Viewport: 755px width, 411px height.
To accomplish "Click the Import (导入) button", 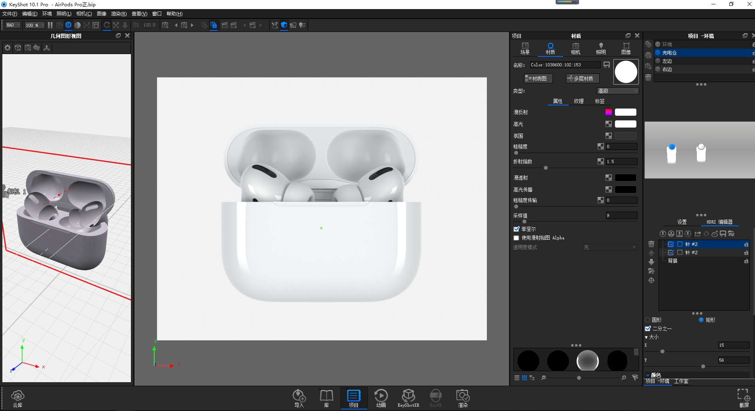I will pos(299,398).
